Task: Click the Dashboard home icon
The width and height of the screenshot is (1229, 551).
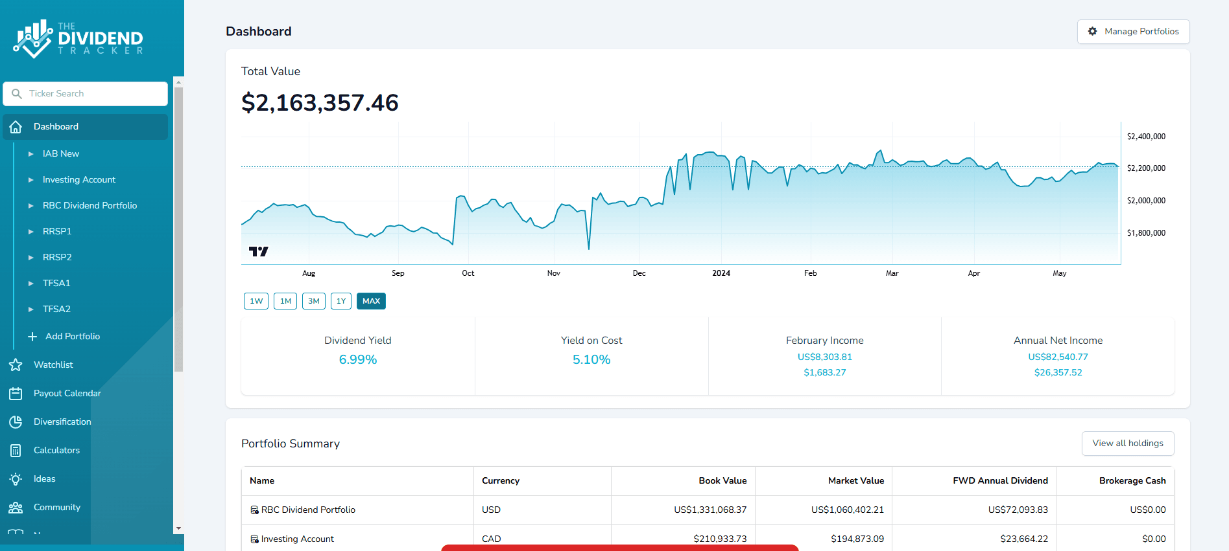Action: [x=16, y=127]
